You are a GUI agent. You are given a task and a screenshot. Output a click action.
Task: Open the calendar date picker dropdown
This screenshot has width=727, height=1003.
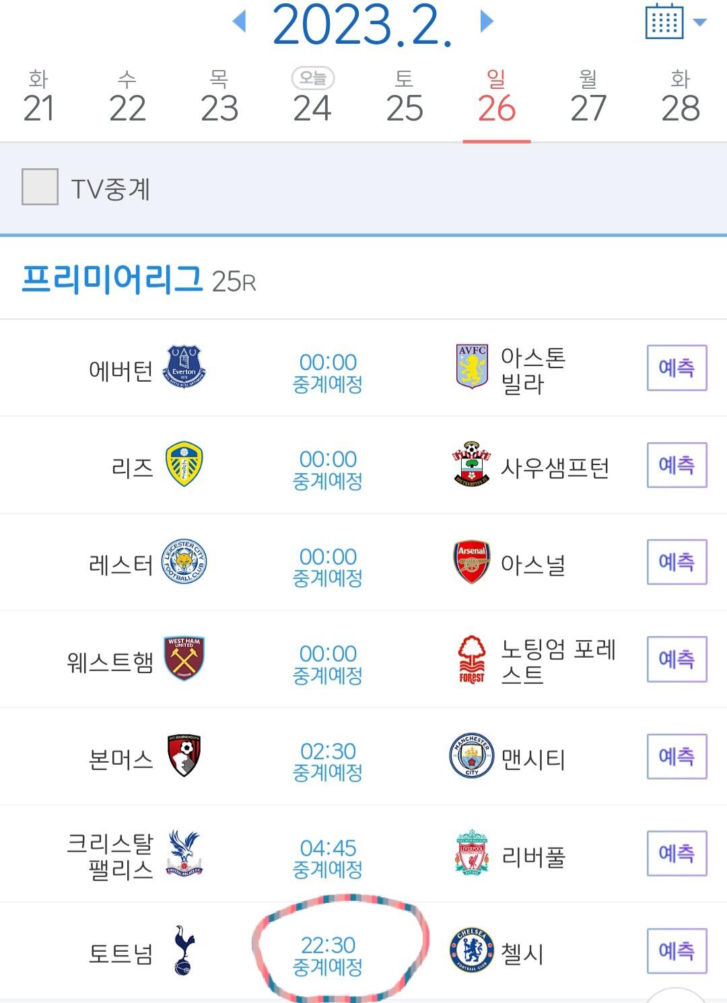coord(675,22)
